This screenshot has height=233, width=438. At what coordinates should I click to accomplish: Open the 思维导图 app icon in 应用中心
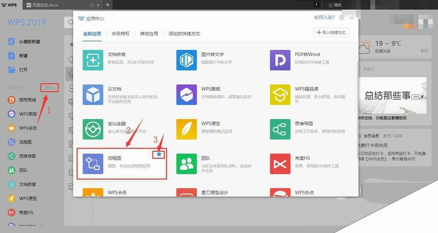280,129
